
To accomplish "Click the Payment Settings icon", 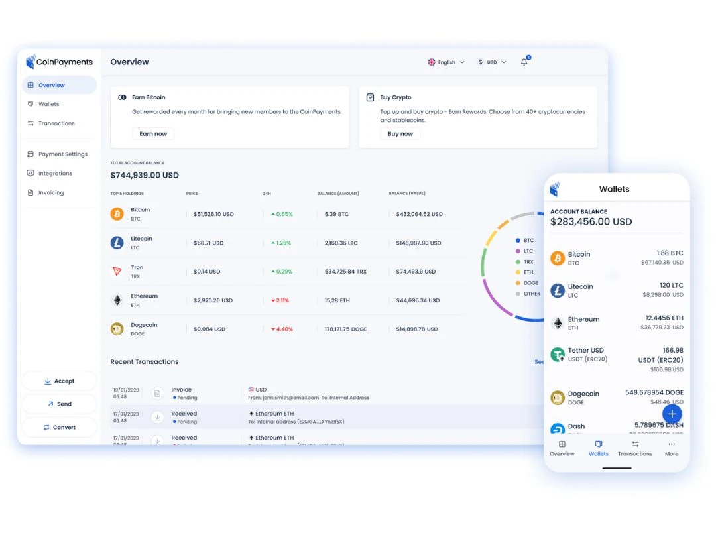I will pos(29,154).
